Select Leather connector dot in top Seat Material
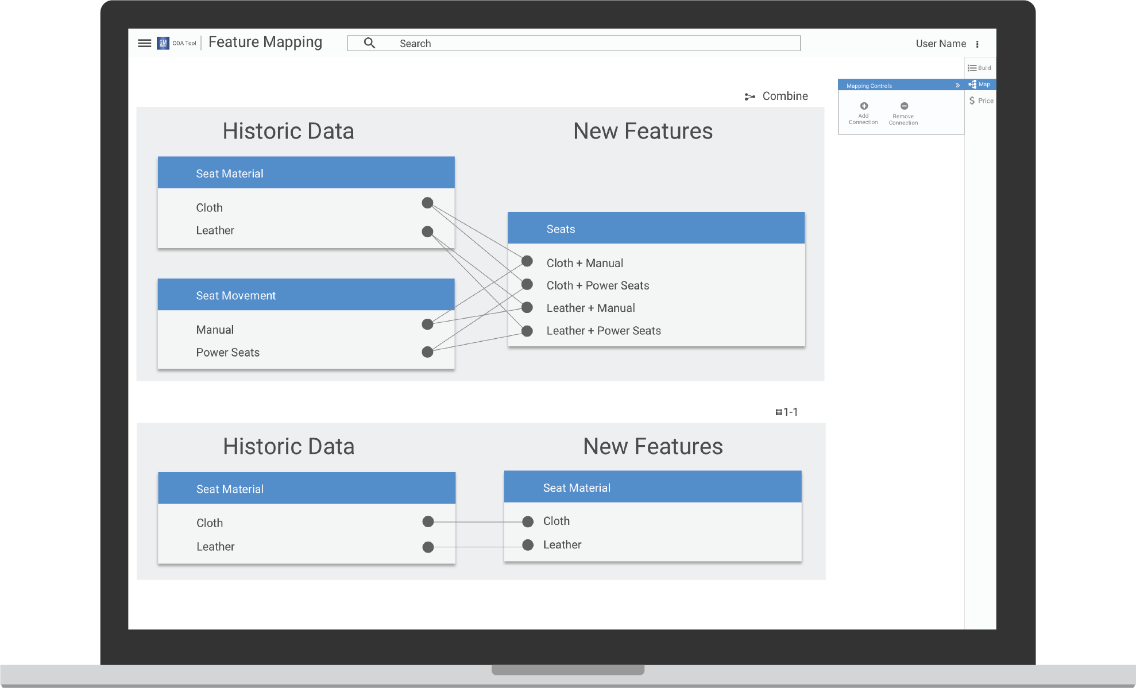 coord(427,231)
